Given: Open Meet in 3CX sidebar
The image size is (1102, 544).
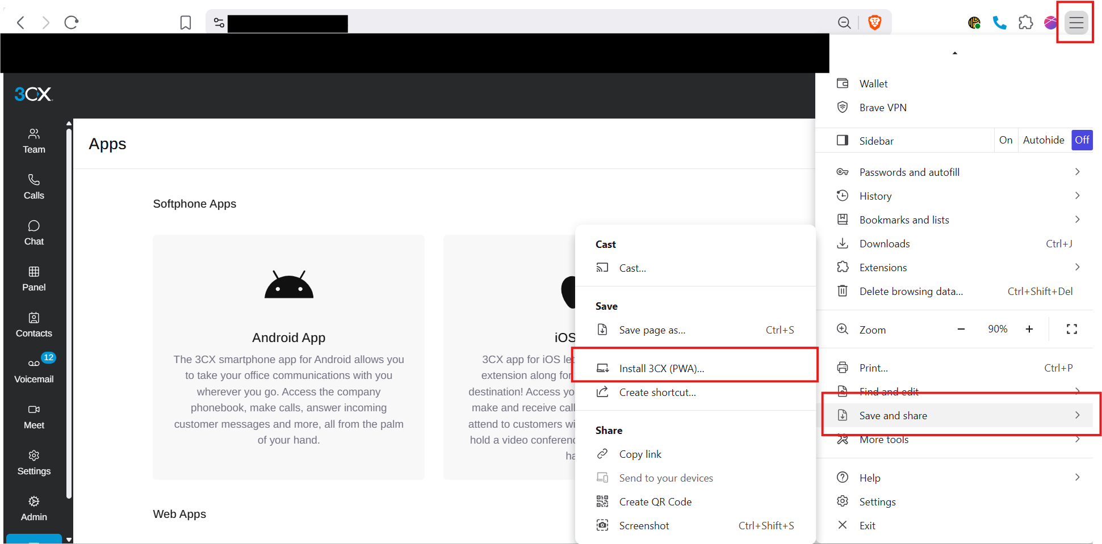Looking at the screenshot, I should click(x=34, y=417).
